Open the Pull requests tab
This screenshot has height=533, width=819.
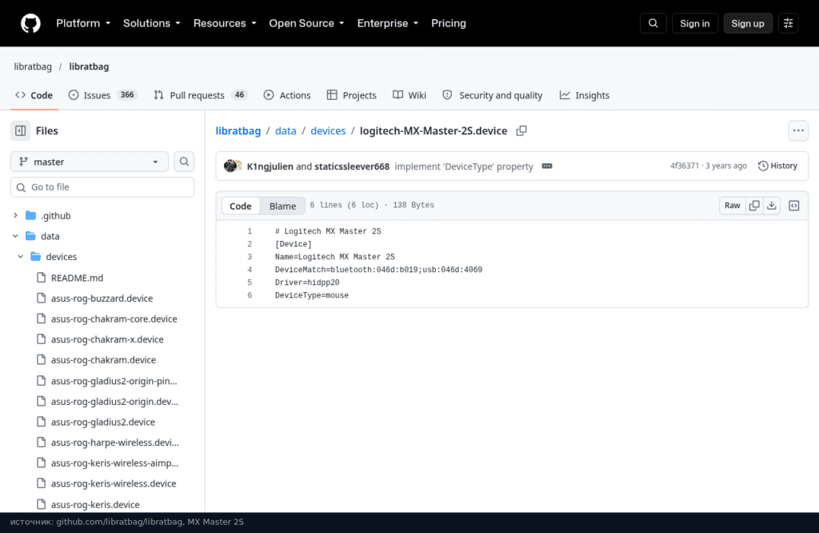(x=201, y=95)
